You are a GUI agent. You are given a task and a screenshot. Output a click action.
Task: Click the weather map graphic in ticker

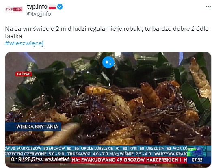point(197,151)
